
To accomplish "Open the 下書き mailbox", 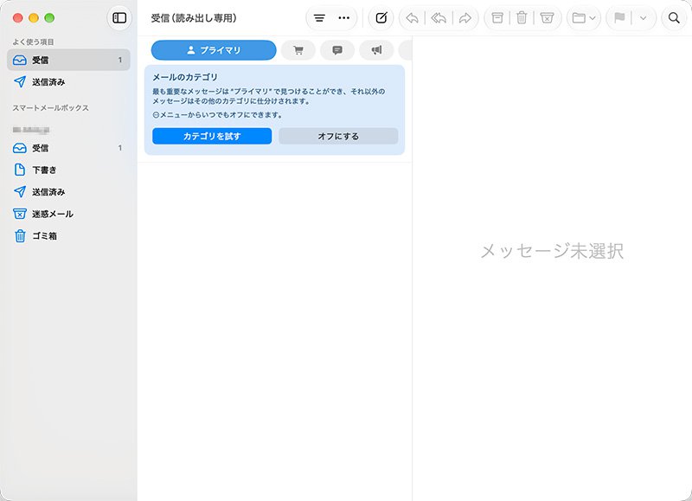I will (x=68, y=170).
